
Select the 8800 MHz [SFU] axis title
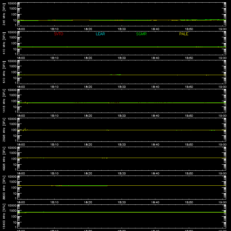[4, 187]
